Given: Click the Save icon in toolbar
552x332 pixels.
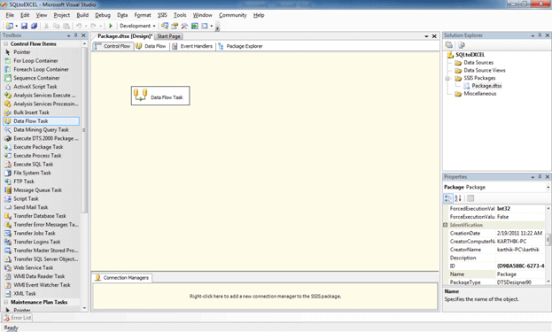Looking at the screenshot, I should 24,26.
